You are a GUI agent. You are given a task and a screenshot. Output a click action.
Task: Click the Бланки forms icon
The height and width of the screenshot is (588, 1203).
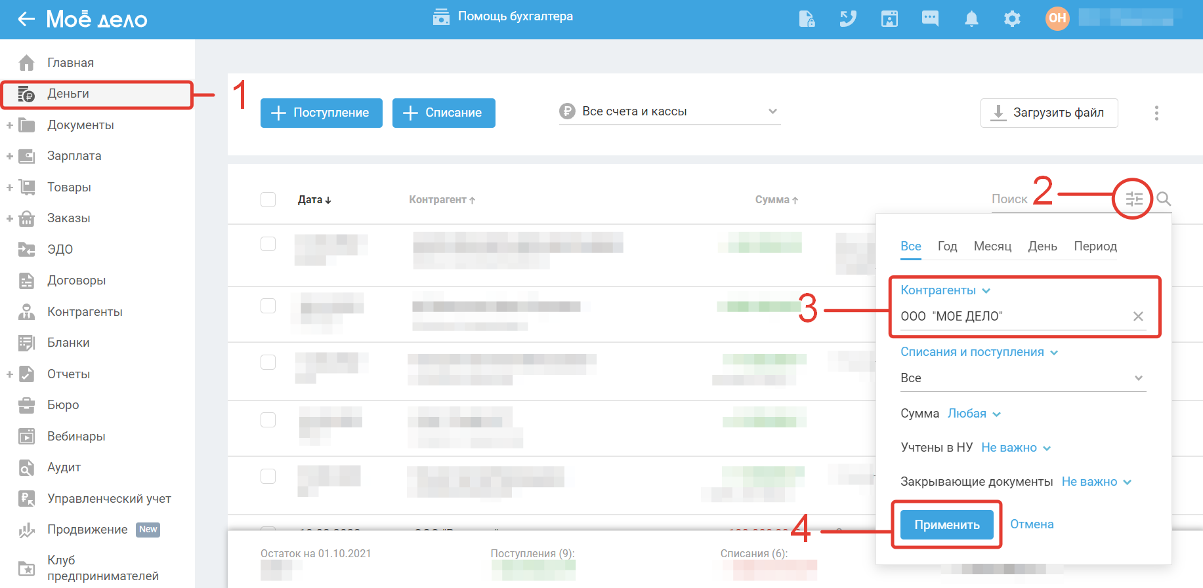pos(27,343)
